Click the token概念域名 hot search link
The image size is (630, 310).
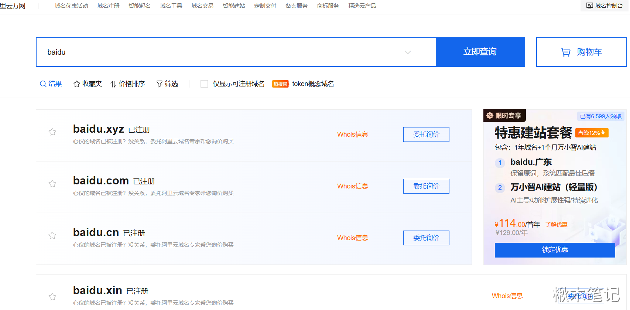click(313, 84)
